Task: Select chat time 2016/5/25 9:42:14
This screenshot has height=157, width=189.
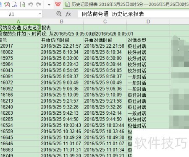Action: [105, 113]
